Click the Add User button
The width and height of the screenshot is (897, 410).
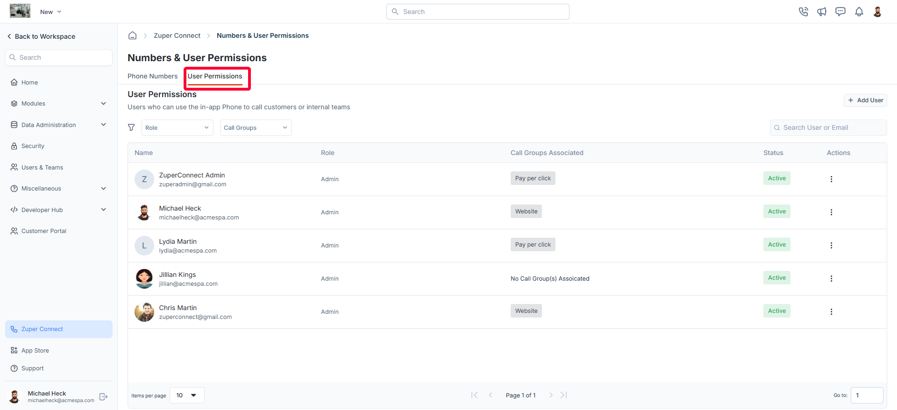(x=865, y=100)
